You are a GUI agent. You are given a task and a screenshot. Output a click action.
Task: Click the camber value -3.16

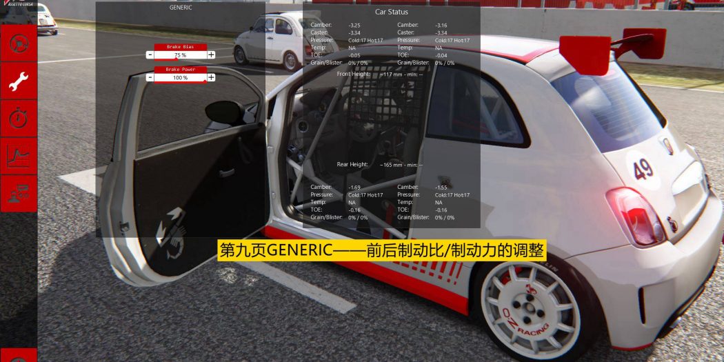[441, 25]
